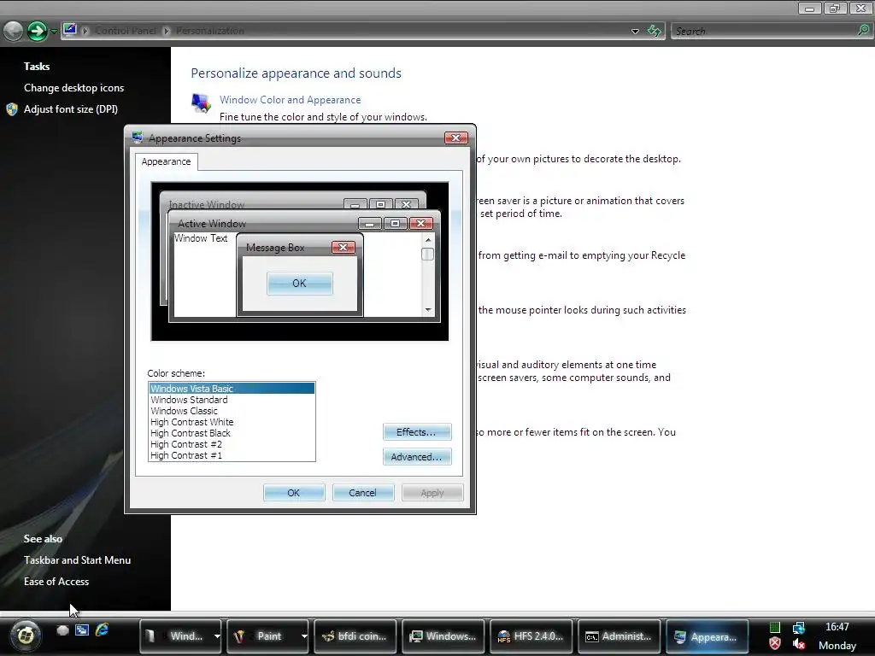Click the red security shield tray icon
875x656 pixels.
[x=774, y=644]
